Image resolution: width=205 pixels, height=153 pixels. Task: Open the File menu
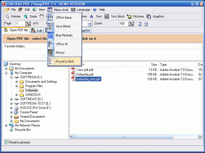[10, 10]
